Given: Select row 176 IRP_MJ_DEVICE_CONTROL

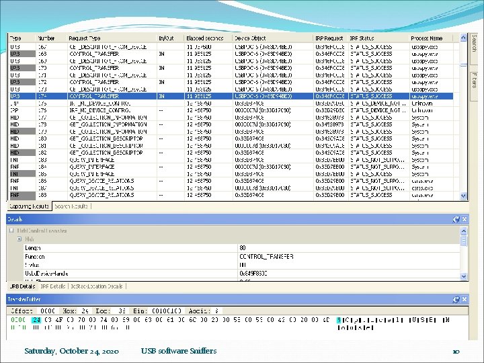Looking at the screenshot, I should (231, 110).
